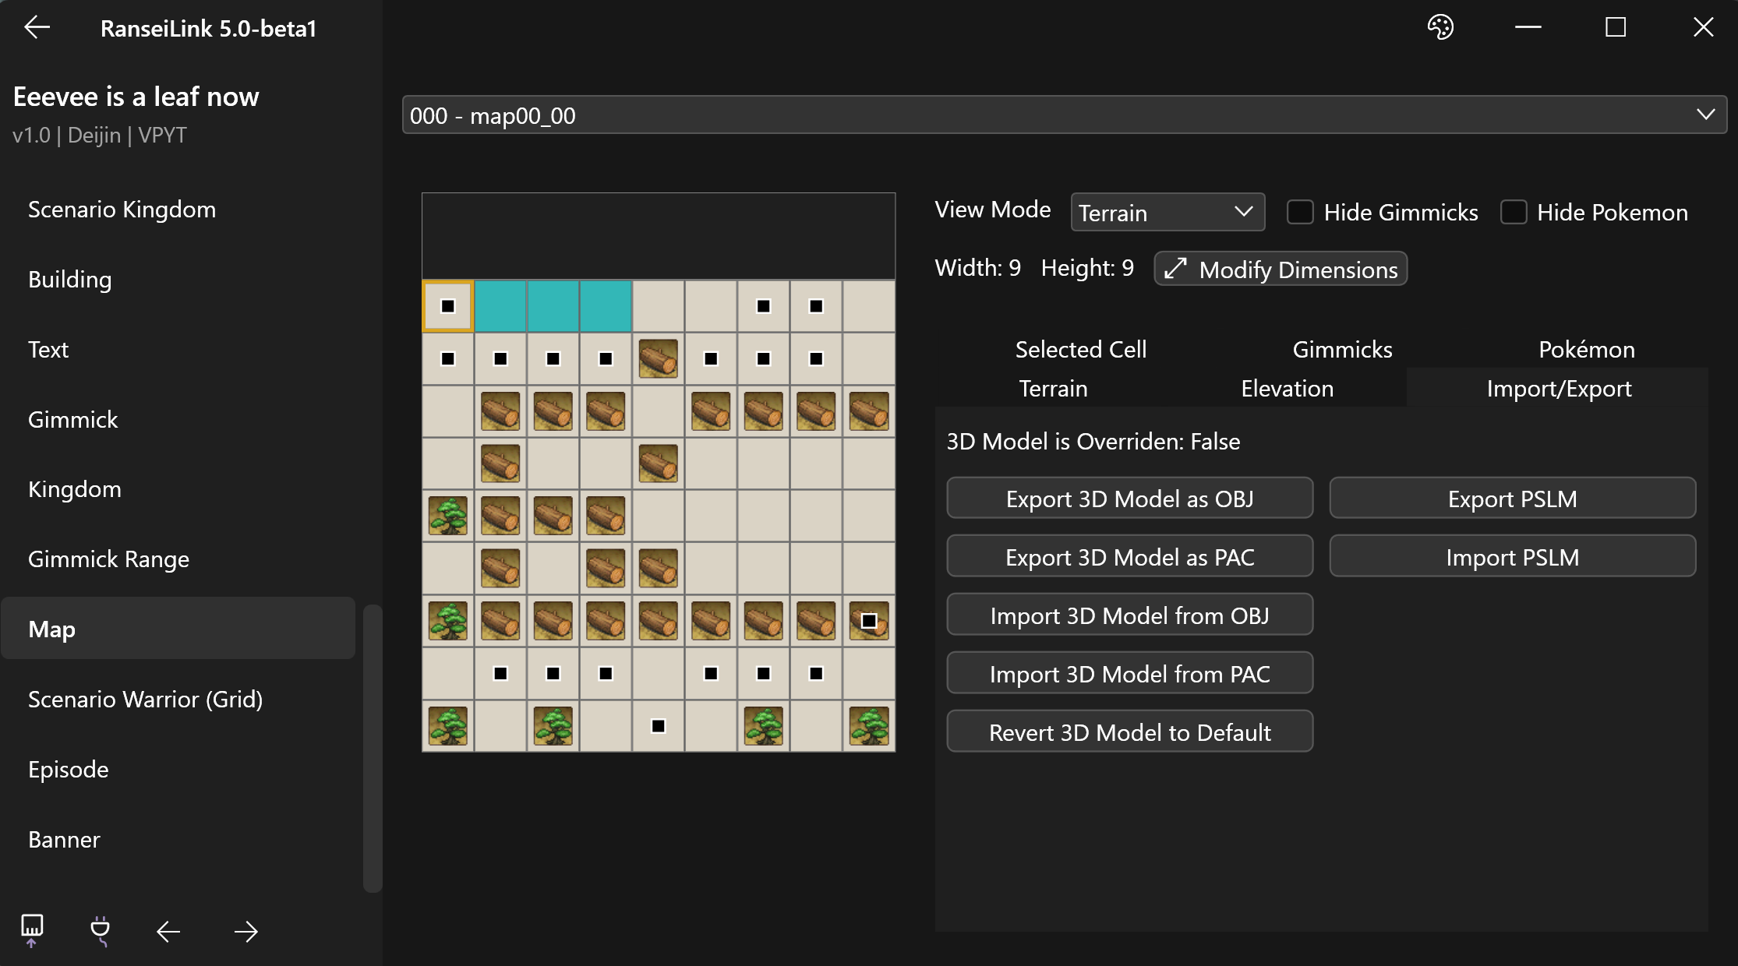Click the plugin plug icon

pyautogui.click(x=100, y=930)
